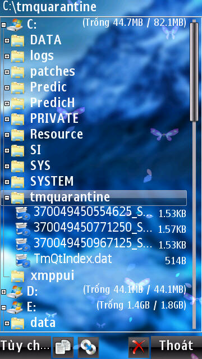Click the file icon of 370049450554625_S...
The height and width of the screenshot is (359, 202).
coord(22,213)
